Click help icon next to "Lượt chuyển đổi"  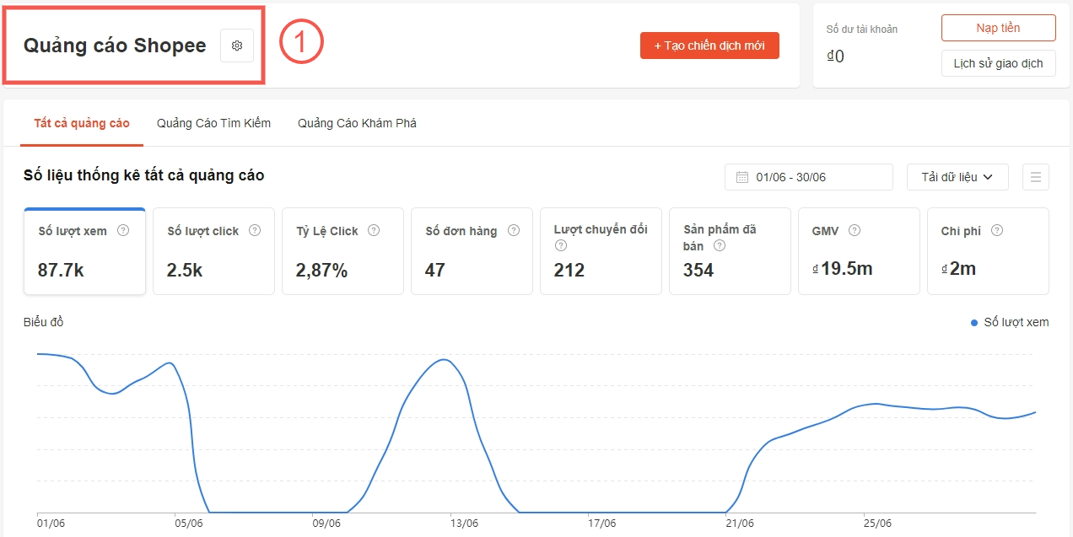[x=559, y=245]
